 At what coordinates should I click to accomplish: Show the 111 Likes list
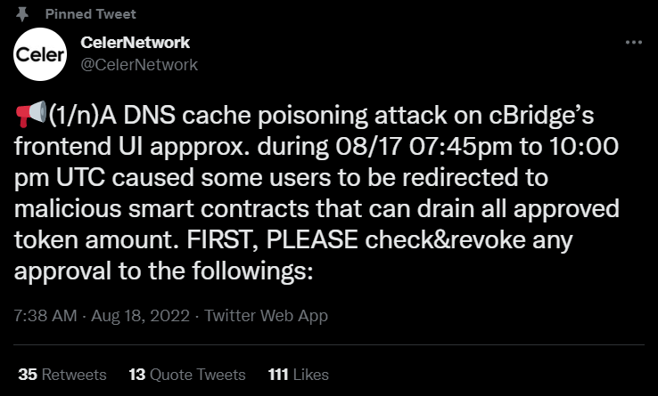click(298, 375)
